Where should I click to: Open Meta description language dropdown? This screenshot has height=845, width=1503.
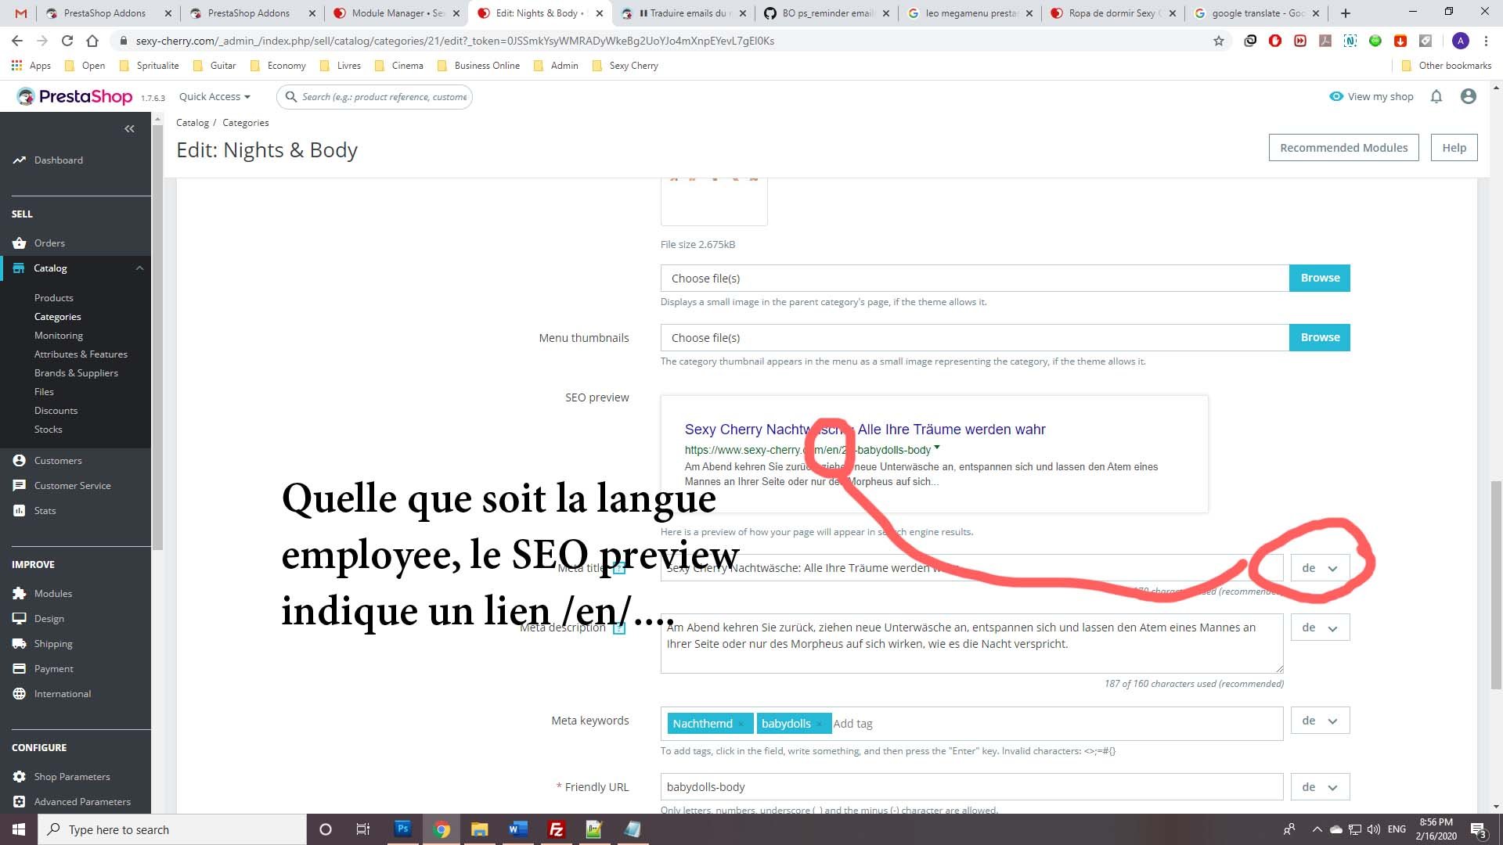(x=1320, y=627)
